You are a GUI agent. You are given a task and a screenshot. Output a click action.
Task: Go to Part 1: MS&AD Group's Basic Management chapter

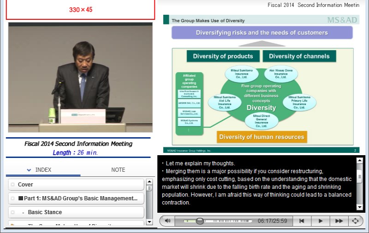tap(76, 198)
